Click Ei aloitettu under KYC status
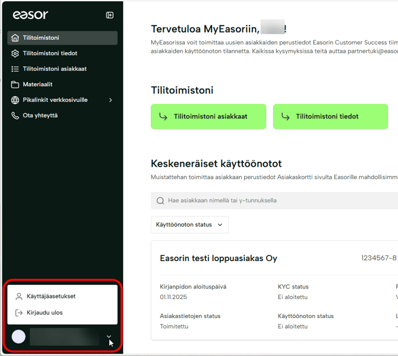The image size is (398, 356). [x=293, y=297]
